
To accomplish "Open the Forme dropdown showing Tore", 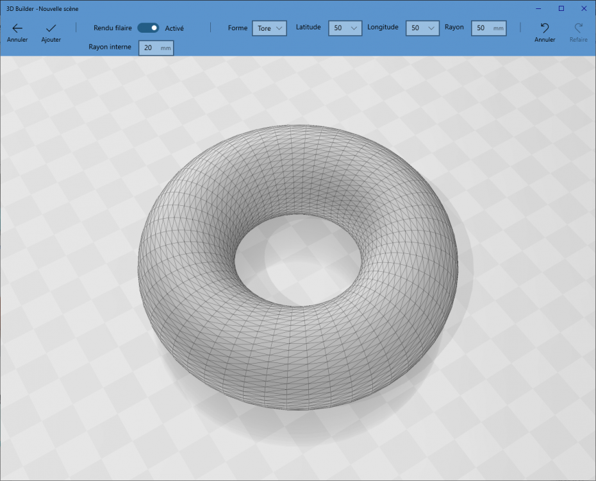I will pyautogui.click(x=270, y=28).
